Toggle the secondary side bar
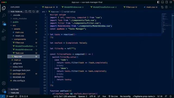 tap(167, 2)
